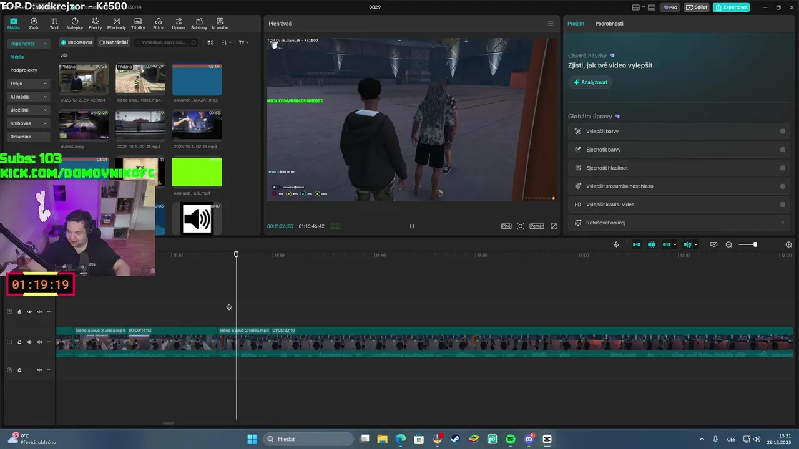Enable the Vylepšit barvy checkbox

[783, 132]
